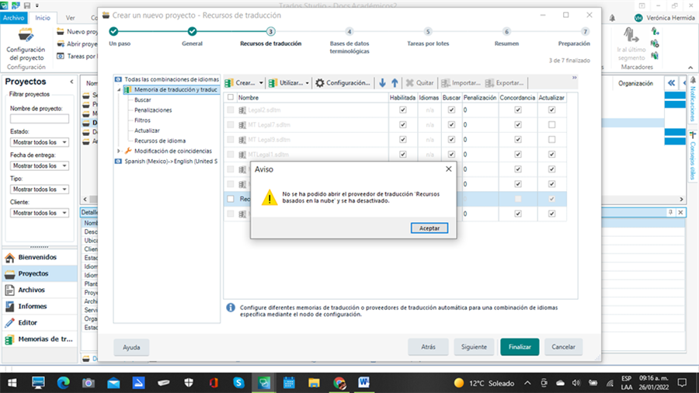Toggle Concordancia checkbox for Legal2.sdltm
The width and height of the screenshot is (699, 393).
(x=517, y=110)
